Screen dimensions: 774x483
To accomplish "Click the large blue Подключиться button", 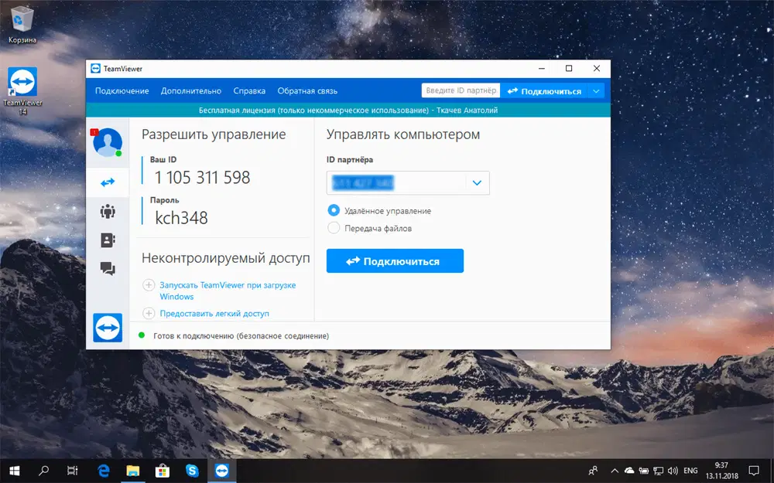I will (395, 260).
